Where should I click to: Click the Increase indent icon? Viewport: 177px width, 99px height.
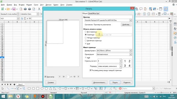[x=144, y=14]
